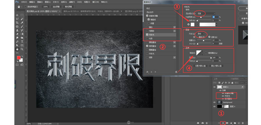Image resolution: width=261 pixels, height=125 pixels.
Task: Click 复位为默认值 button
Action: click(x=216, y=66)
